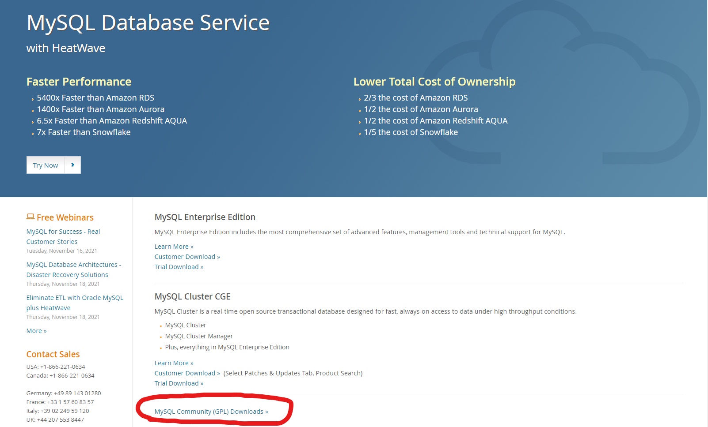This screenshot has height=427, width=708.
Task: Click the laptop icon beside Free Webinars
Action: coord(30,217)
